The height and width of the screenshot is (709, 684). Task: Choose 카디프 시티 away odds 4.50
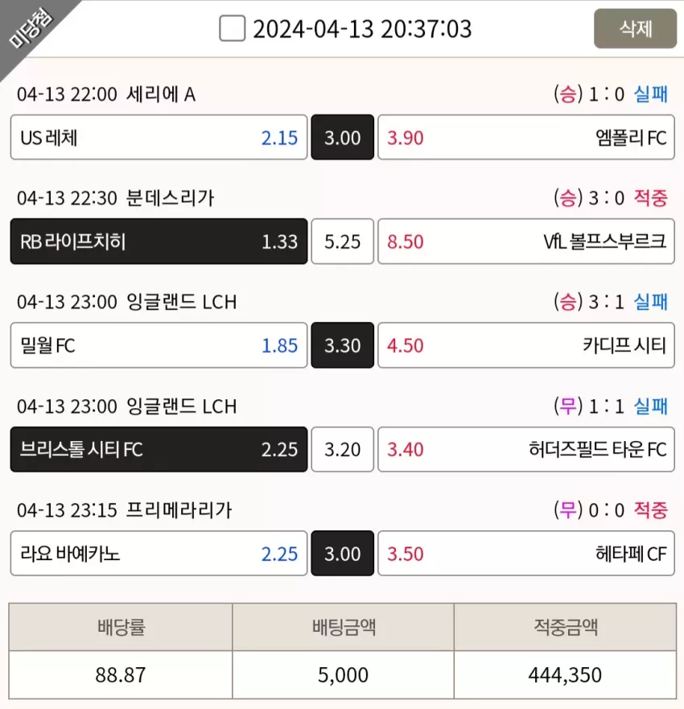526,345
